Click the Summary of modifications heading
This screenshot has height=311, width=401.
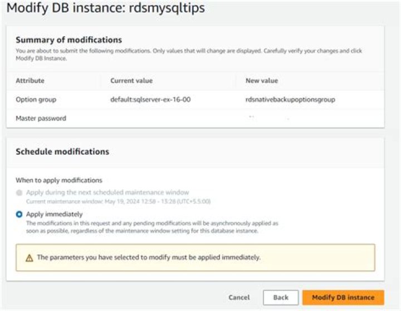[69, 40]
